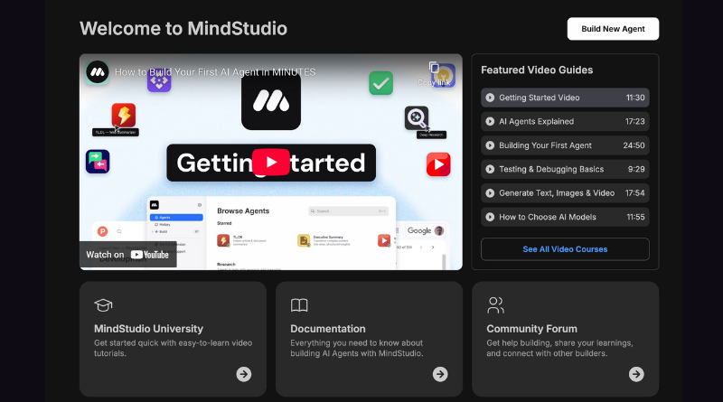This screenshot has width=723, height=402.
Task: Click MindStudio channel logo in video header
Action: [97, 72]
